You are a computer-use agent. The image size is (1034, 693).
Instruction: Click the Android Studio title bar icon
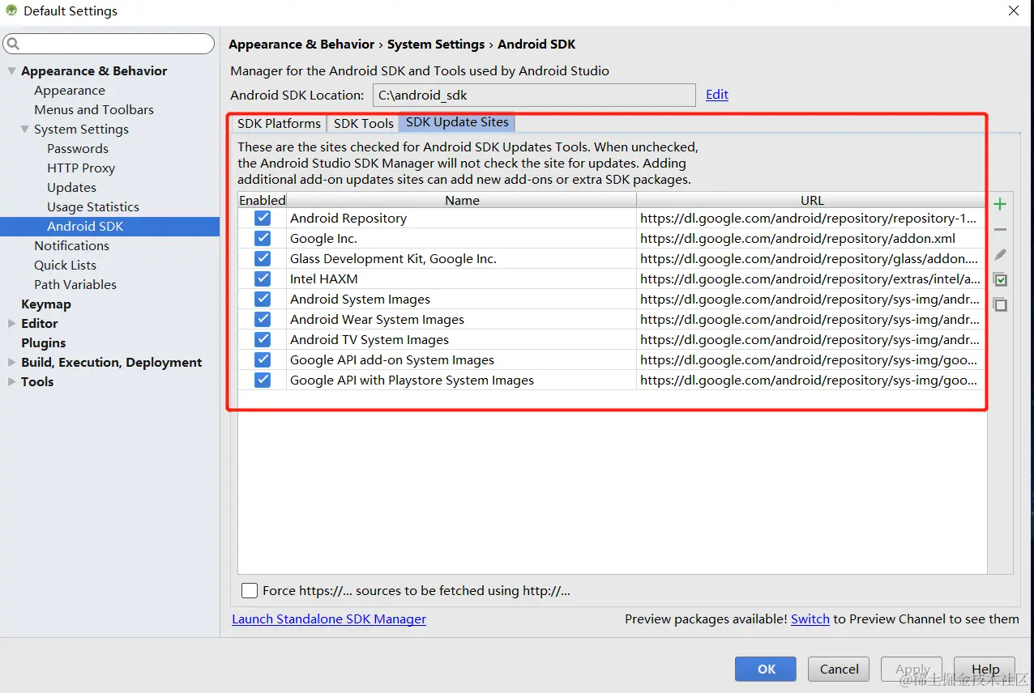[x=11, y=11]
